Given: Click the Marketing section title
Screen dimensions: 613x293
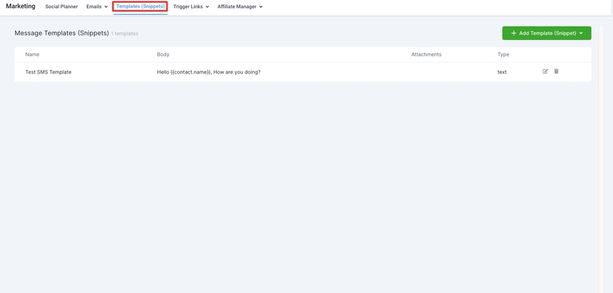Looking at the screenshot, I should pyautogui.click(x=20, y=6).
